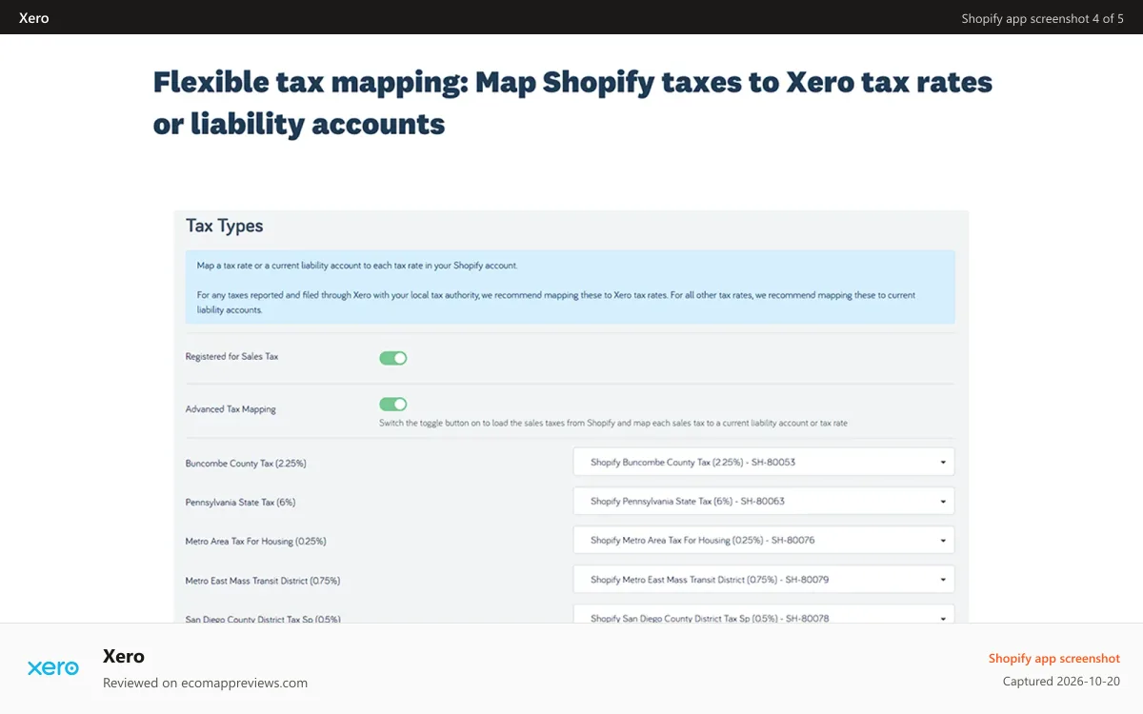1143x714 pixels.
Task: Click the Registered for Sales Tax label
Action: click(x=232, y=357)
